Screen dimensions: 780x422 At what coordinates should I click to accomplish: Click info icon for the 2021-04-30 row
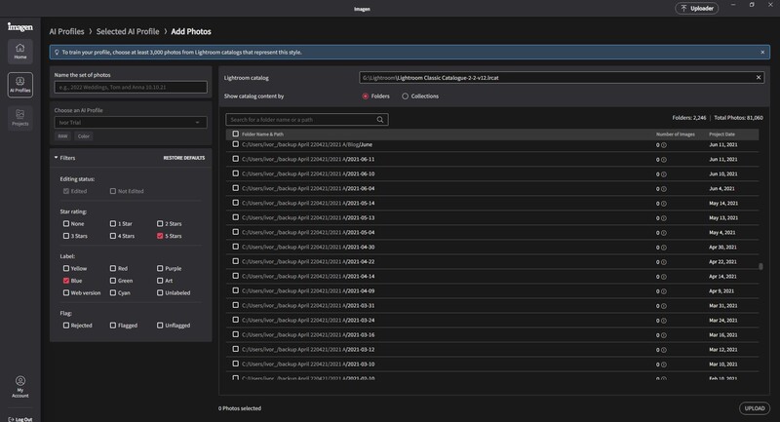[x=664, y=248]
